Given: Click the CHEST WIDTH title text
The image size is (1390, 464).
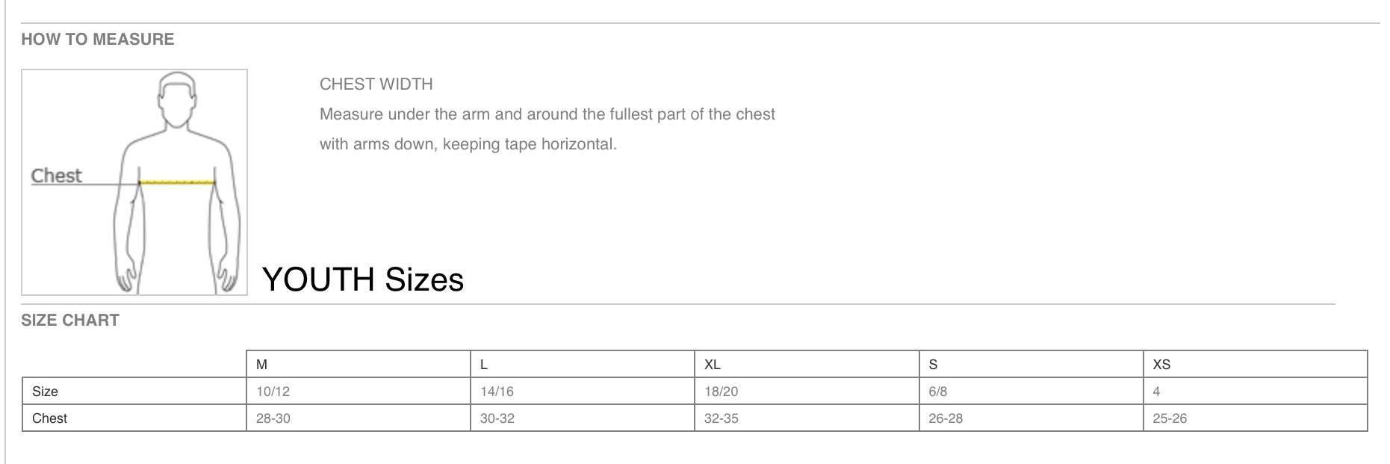Looking at the screenshot, I should 376,84.
